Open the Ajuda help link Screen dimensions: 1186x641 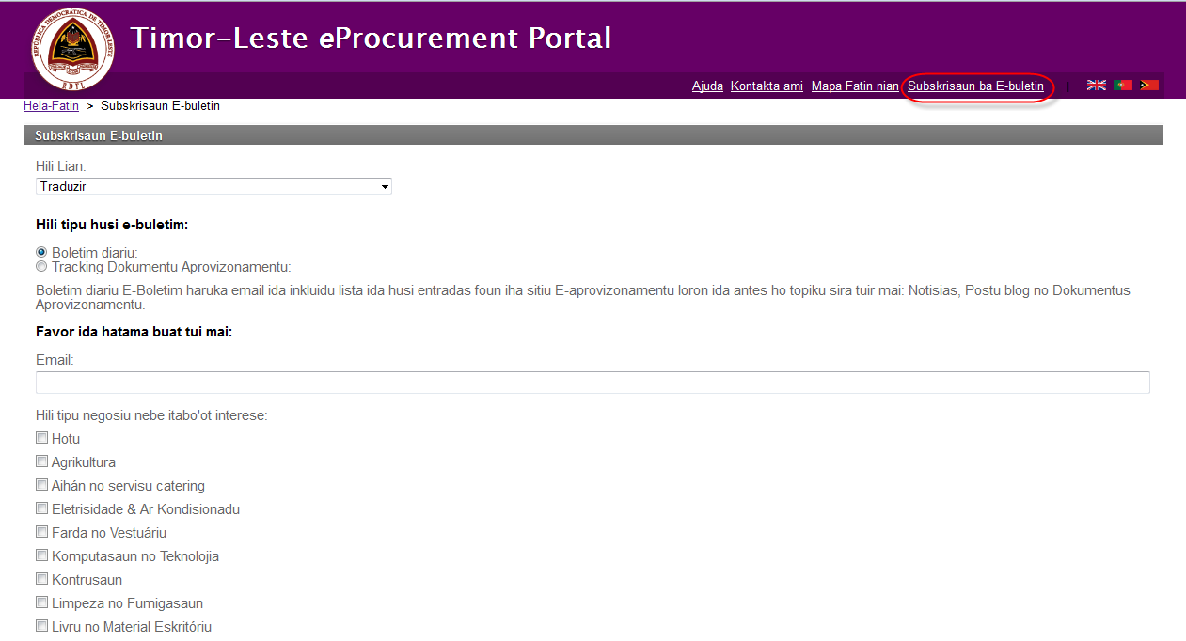click(x=707, y=86)
